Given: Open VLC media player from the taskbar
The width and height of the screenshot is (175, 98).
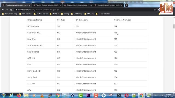Looking at the screenshot, I should point(42,96).
